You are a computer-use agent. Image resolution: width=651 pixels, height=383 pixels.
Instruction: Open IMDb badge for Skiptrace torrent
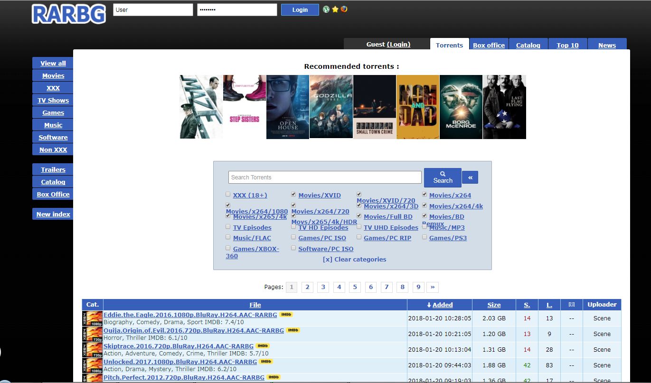(x=263, y=346)
